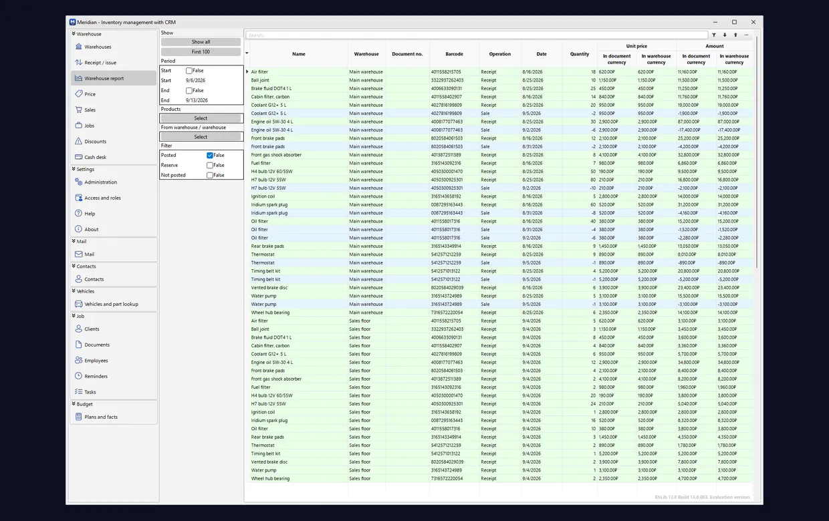This screenshot has height=521, width=829.
Task: Open the Access and roles icon
Action: (78, 198)
